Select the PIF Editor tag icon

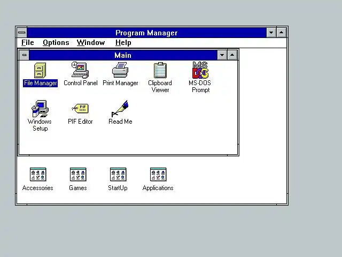tap(80, 108)
